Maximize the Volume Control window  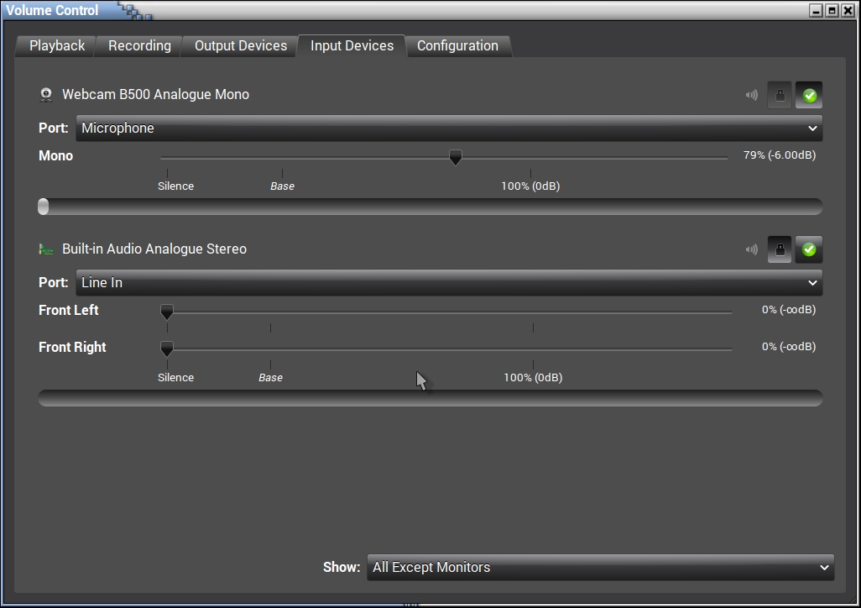832,10
